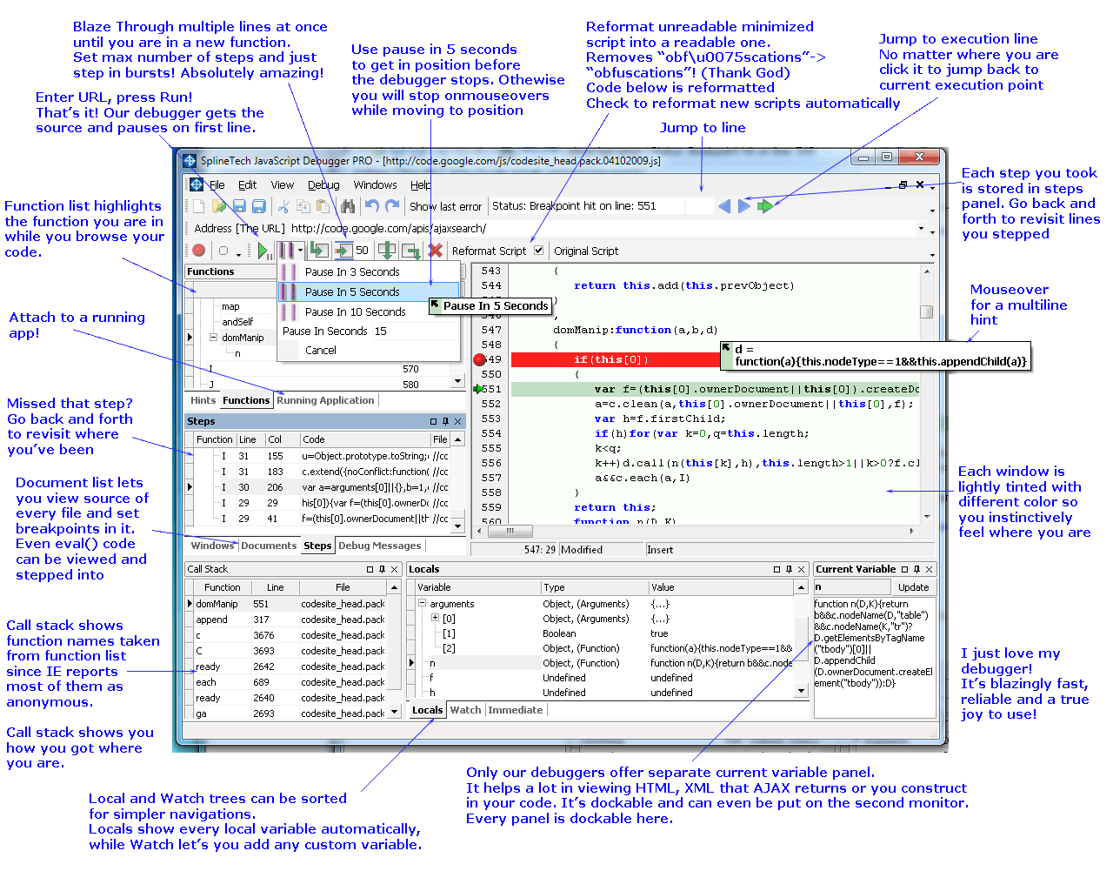The image size is (1113, 891).
Task: Click the code editor vertical scrollbar thumb
Action: [927, 312]
